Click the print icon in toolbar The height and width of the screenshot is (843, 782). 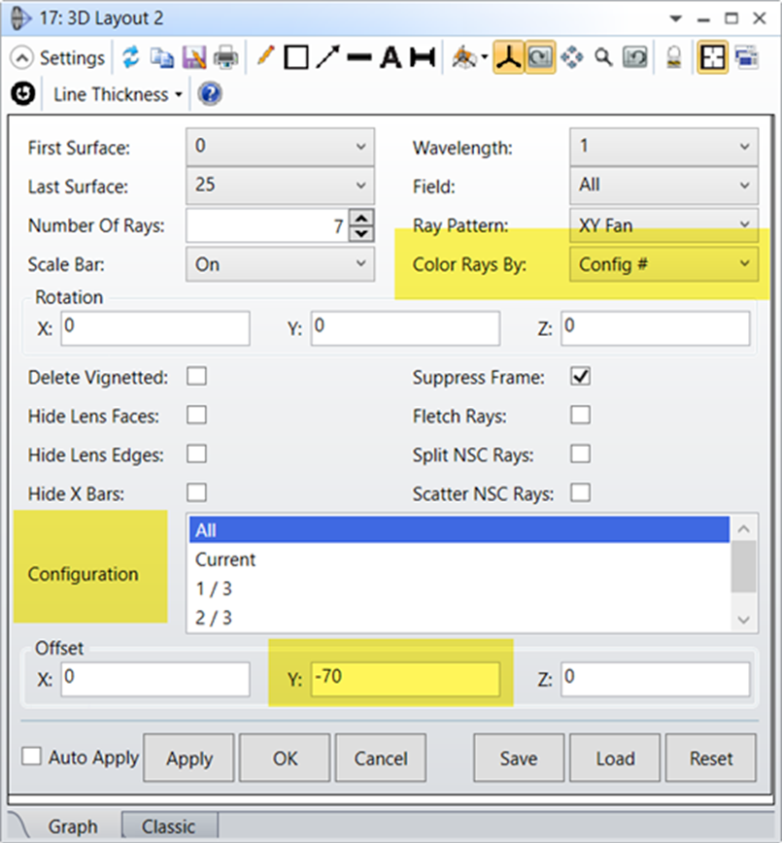tap(226, 58)
